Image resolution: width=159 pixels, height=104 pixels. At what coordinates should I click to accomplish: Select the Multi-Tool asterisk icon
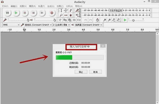70,15
